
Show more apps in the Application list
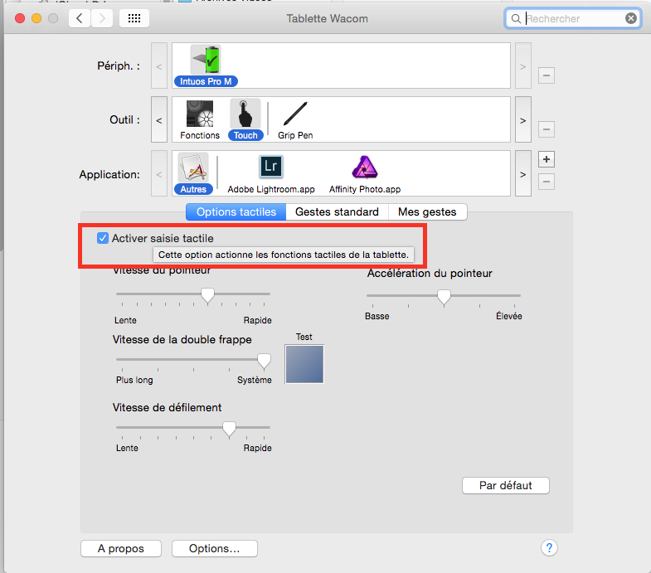tap(523, 173)
